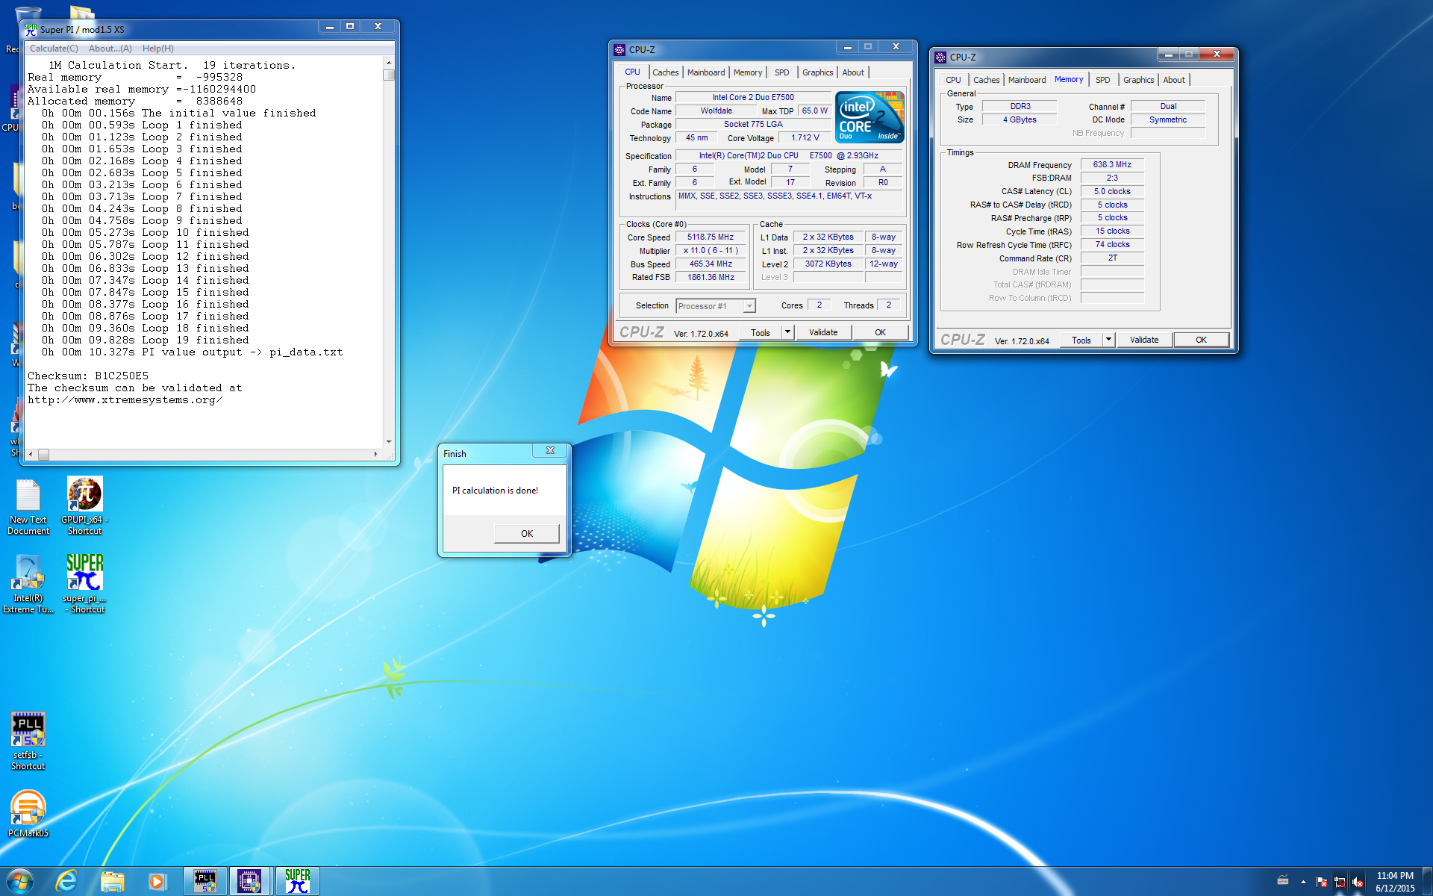The image size is (1433, 896).
Task: Click Super PI vertical scrollbar thumb
Action: 389,75
